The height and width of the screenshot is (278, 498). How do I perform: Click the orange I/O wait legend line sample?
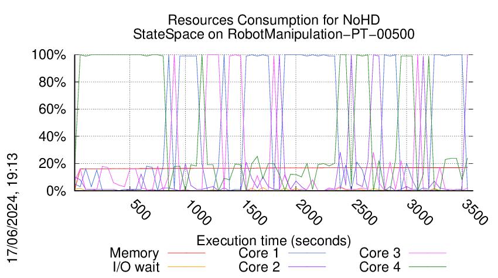pos(186,267)
